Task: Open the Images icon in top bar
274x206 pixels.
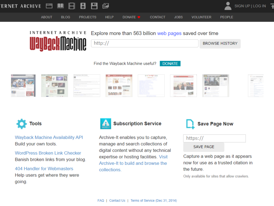Action: pos(106,6)
